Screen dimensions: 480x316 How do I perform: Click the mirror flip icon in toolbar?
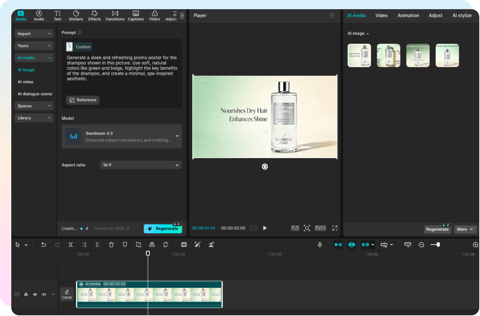pyautogui.click(x=152, y=245)
